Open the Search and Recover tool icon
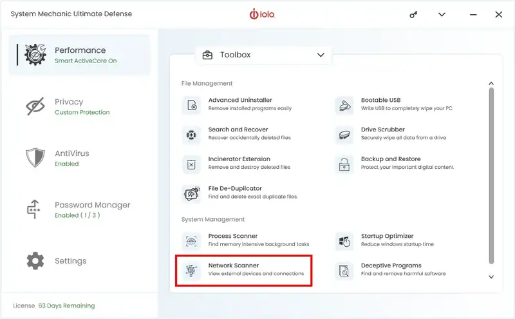515x319 pixels. (192, 135)
